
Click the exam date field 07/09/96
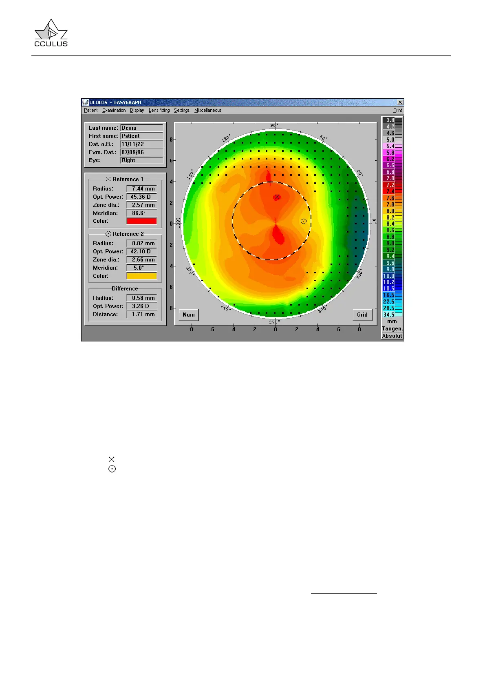141,152
